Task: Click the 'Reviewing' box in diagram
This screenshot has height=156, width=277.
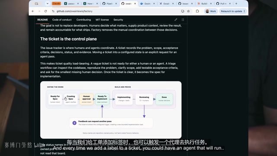Action: 144,99
